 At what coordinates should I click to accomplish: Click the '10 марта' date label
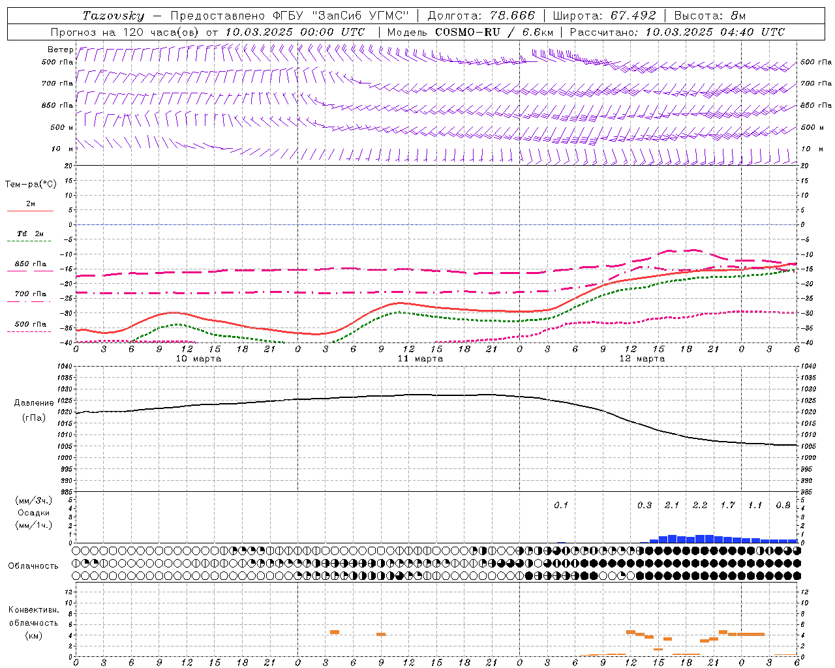pyautogui.click(x=199, y=359)
